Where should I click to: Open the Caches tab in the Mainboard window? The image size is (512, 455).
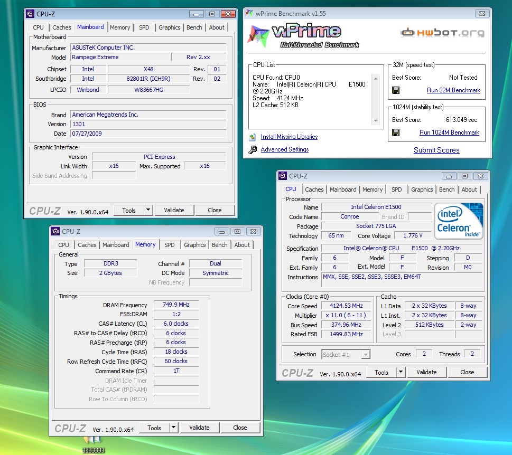point(62,27)
